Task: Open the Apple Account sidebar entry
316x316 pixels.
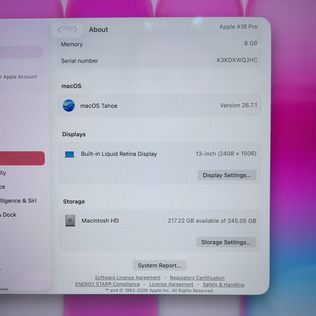Action: pyautogui.click(x=18, y=77)
